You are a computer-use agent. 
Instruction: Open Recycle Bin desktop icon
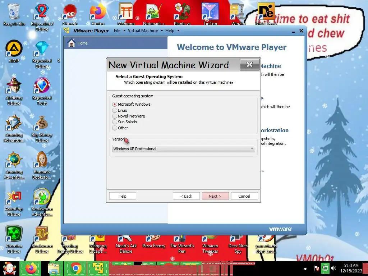pos(14,14)
